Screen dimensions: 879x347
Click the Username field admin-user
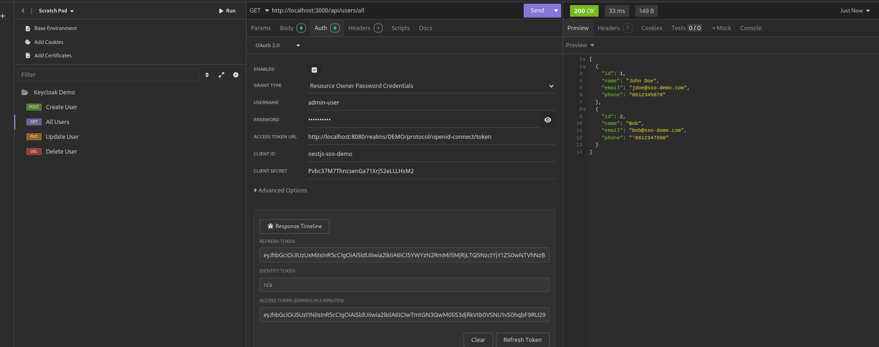click(x=431, y=103)
